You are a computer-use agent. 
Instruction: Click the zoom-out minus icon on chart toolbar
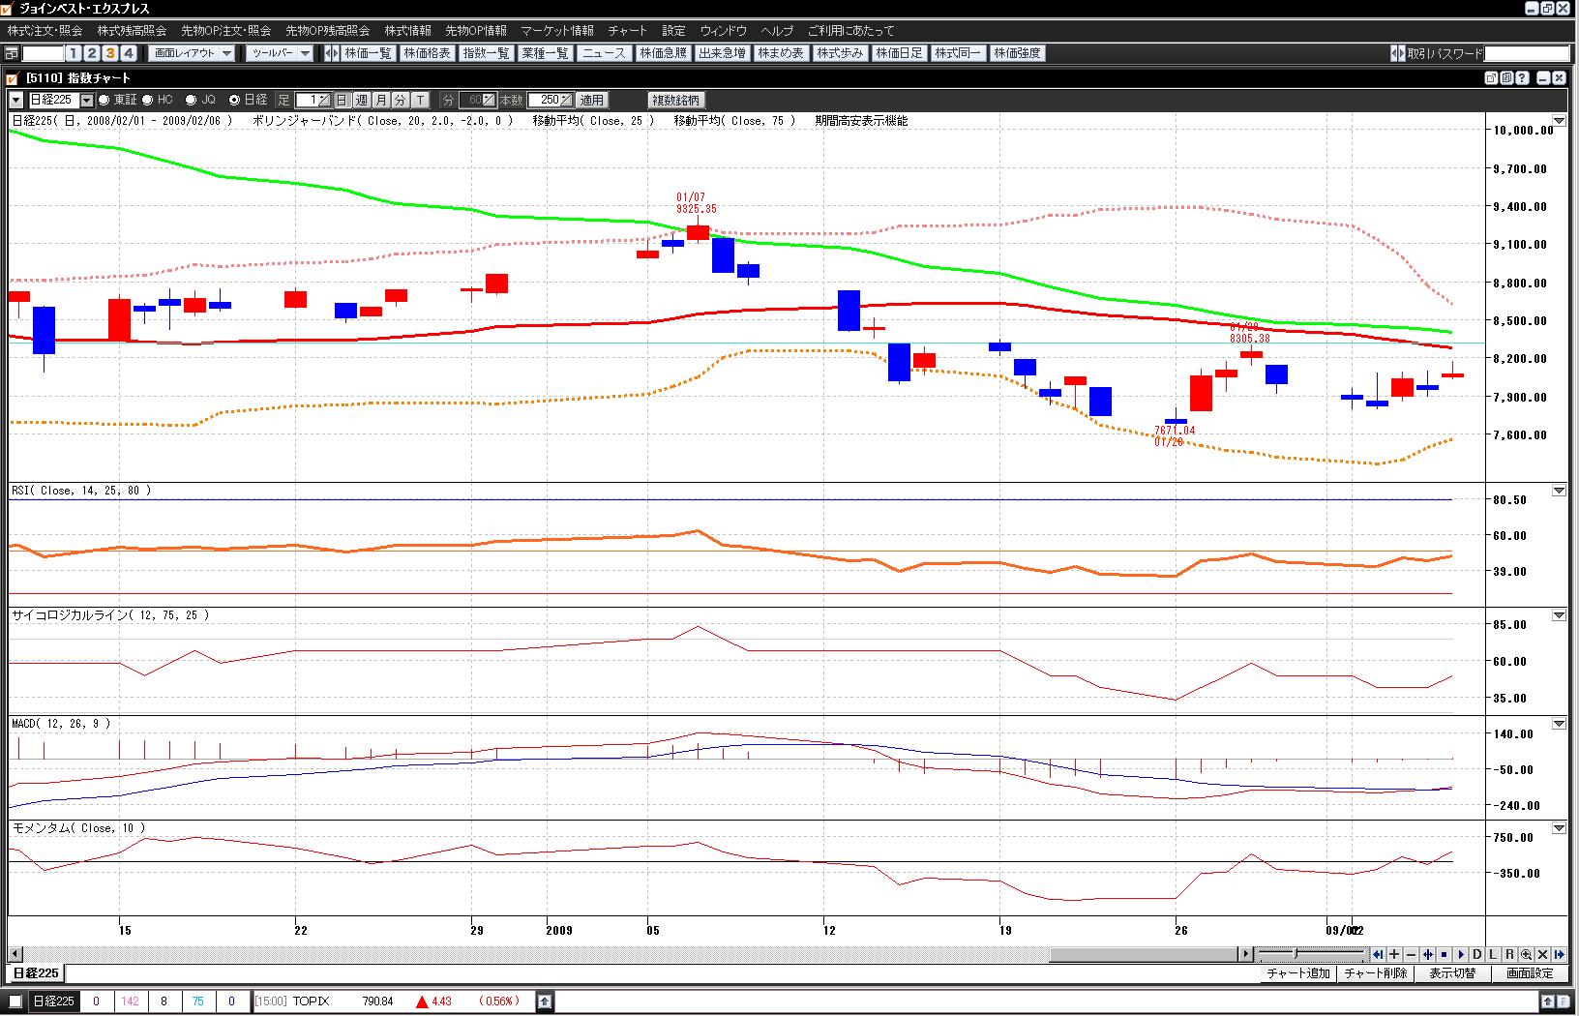[1411, 954]
